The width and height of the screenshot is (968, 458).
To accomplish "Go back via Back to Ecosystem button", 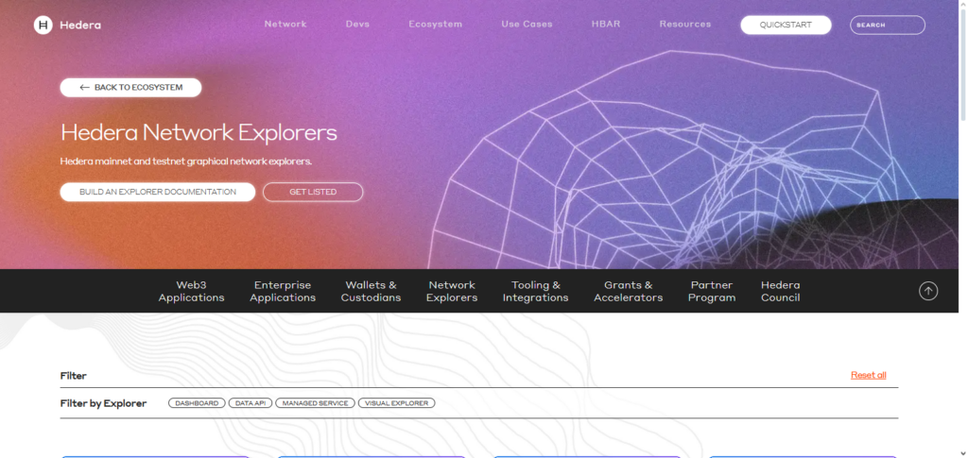I will tap(130, 88).
